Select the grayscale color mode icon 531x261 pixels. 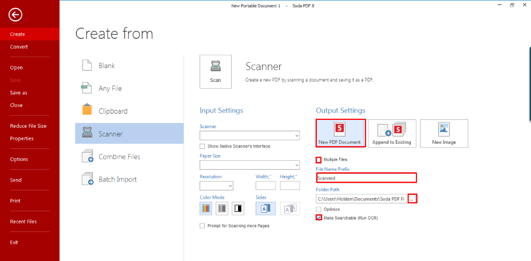pos(222,209)
